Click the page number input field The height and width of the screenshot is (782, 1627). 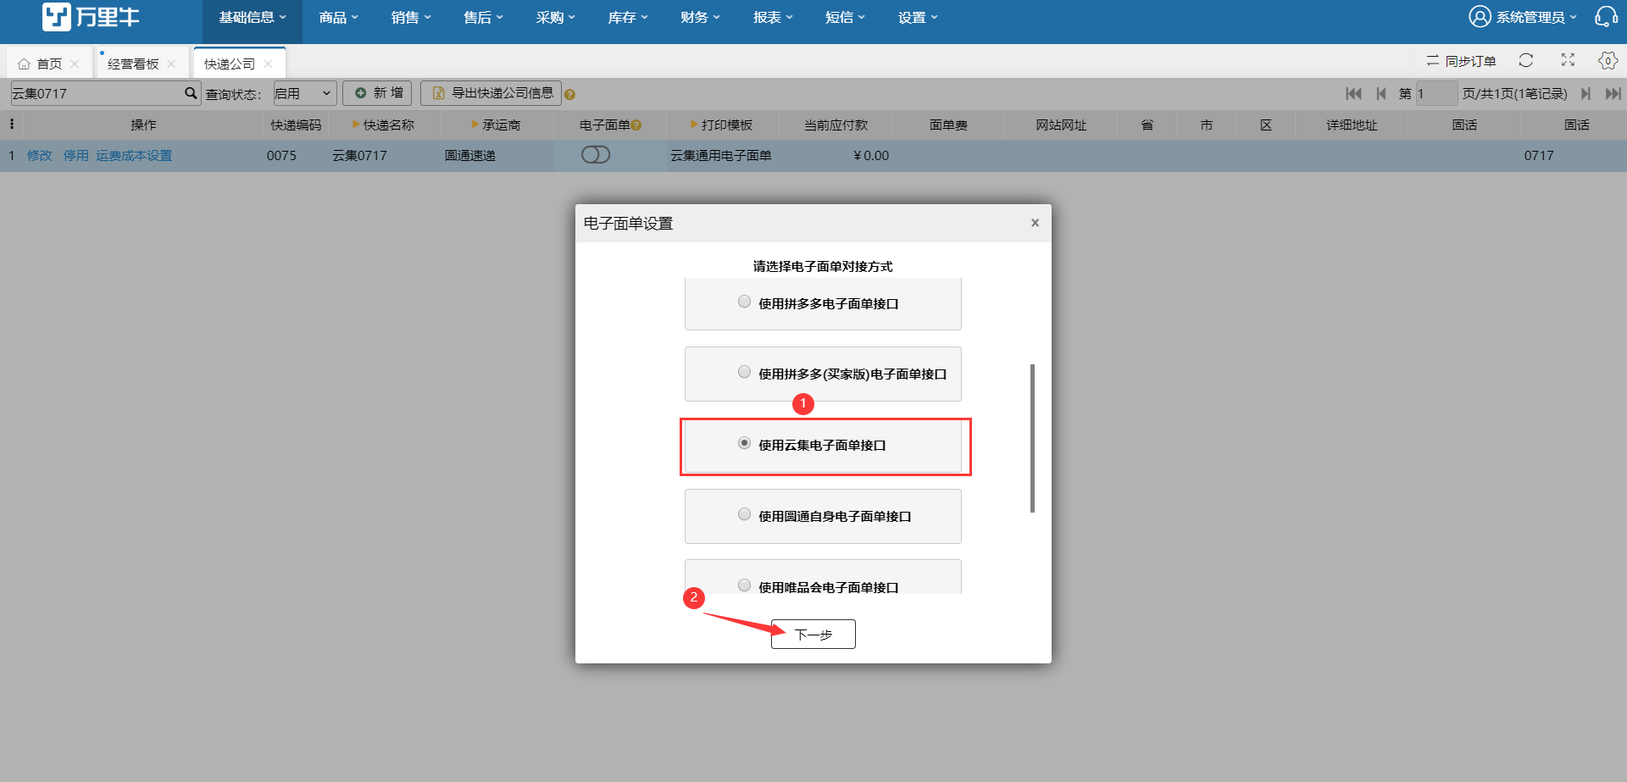[1436, 93]
